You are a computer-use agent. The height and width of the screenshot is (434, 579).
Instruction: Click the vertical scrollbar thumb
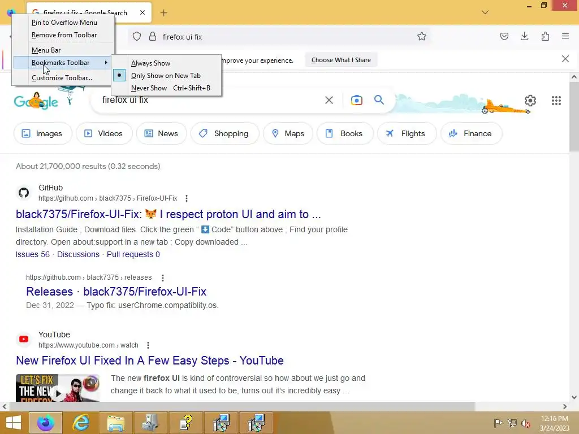coord(573,116)
